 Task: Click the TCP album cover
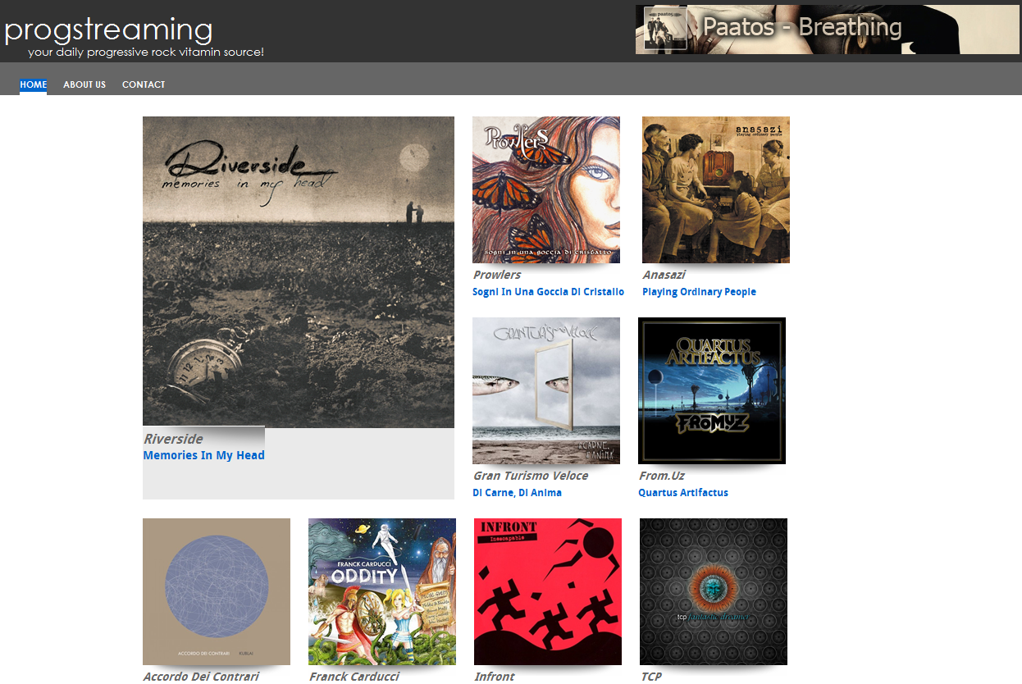(x=714, y=591)
